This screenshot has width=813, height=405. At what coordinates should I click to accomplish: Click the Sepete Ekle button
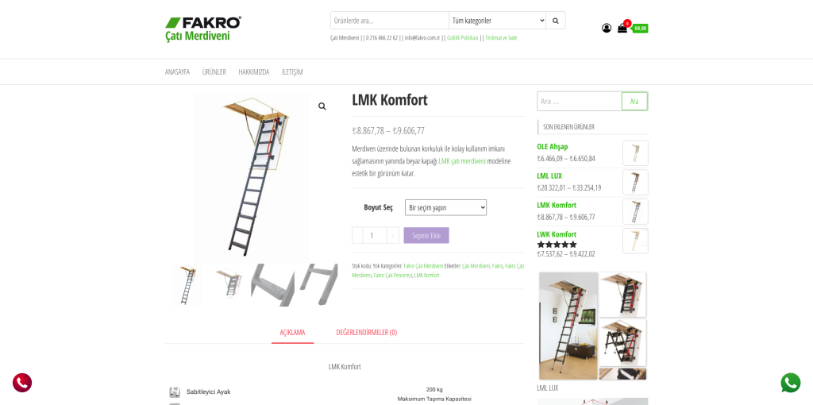pyautogui.click(x=426, y=235)
